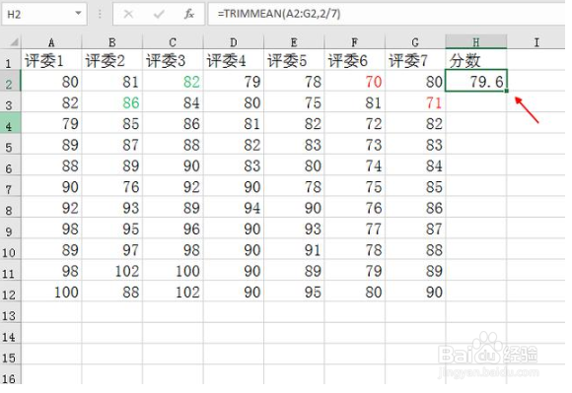Click cell A5 containing 89

tap(51, 145)
